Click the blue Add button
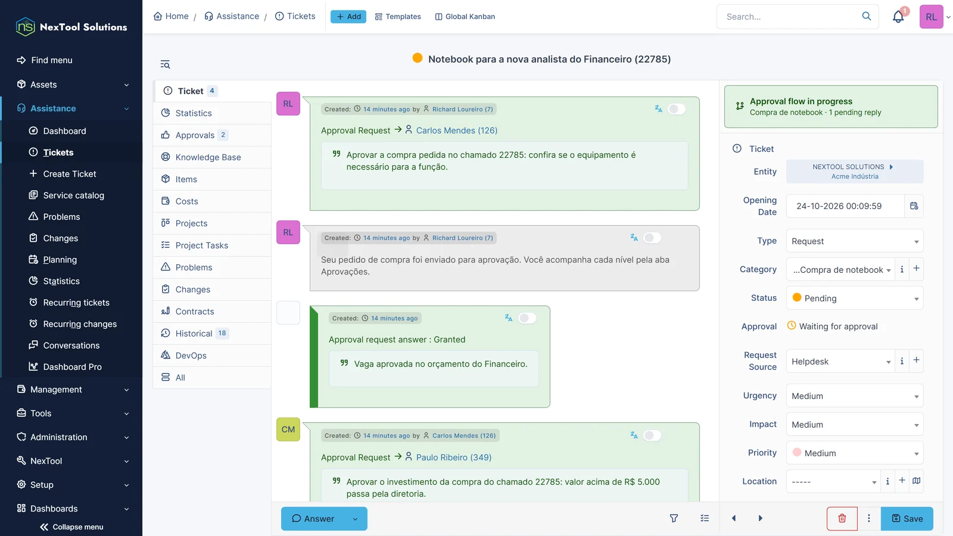The image size is (953, 536). (x=348, y=17)
